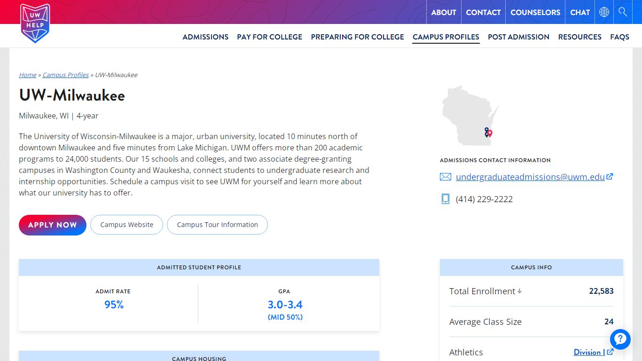Click the CAMPUS HOUSING section header
The image size is (642, 361).
(x=199, y=357)
